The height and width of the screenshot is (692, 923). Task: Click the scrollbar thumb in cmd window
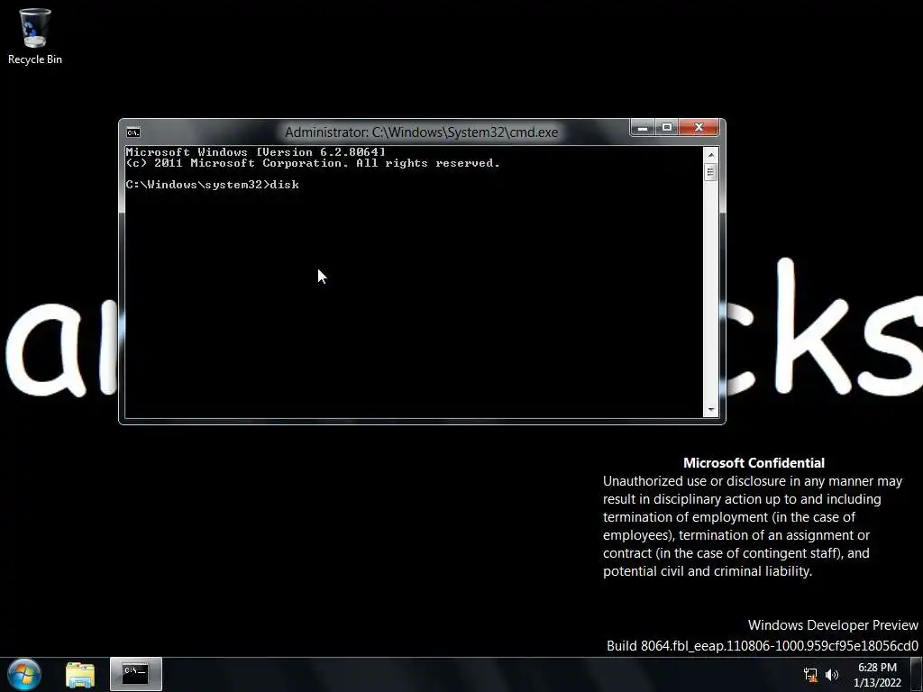click(710, 172)
